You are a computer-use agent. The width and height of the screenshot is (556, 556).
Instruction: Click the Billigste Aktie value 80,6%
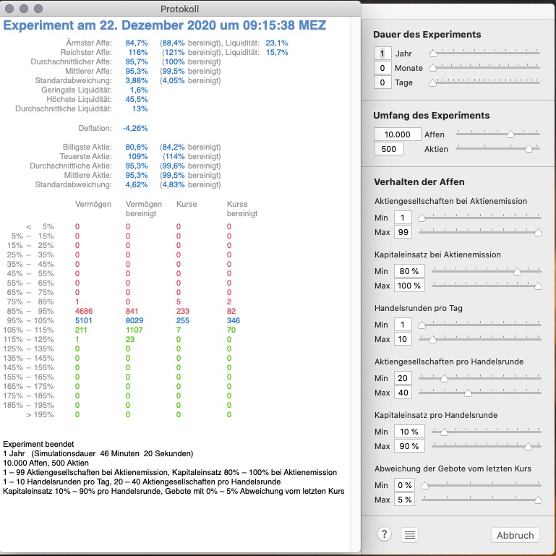pos(137,147)
